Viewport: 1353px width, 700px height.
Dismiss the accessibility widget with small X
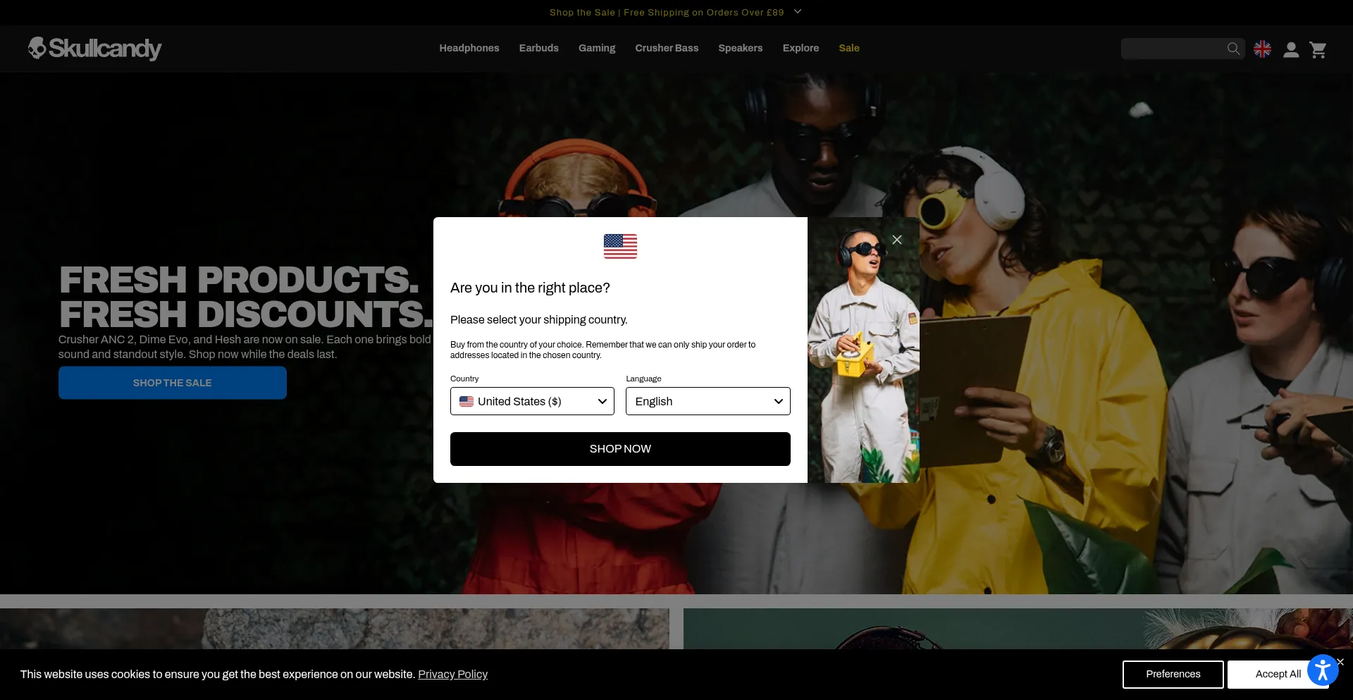coord(1340,662)
